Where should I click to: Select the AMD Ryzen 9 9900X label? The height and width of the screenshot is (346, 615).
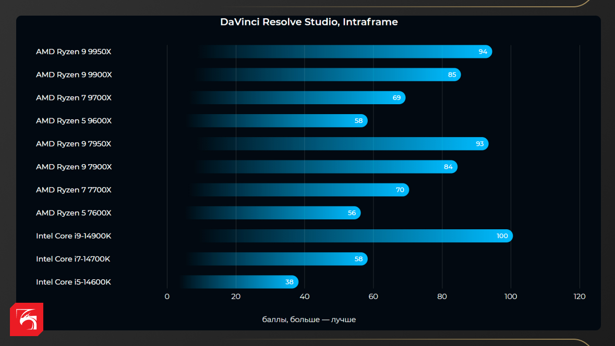[x=74, y=75]
